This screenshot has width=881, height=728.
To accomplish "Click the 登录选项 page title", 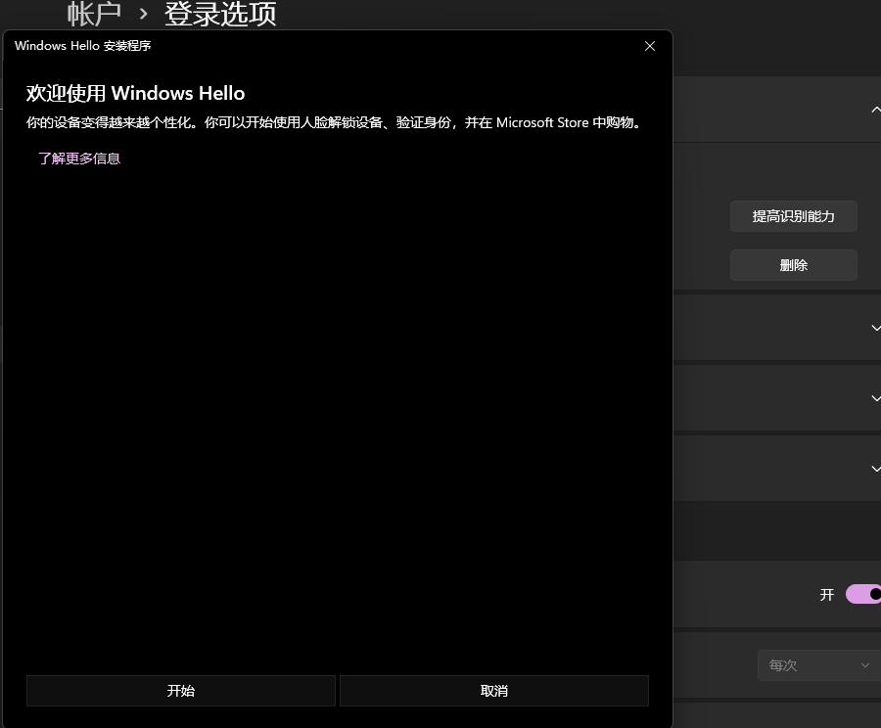I will pos(220,14).
